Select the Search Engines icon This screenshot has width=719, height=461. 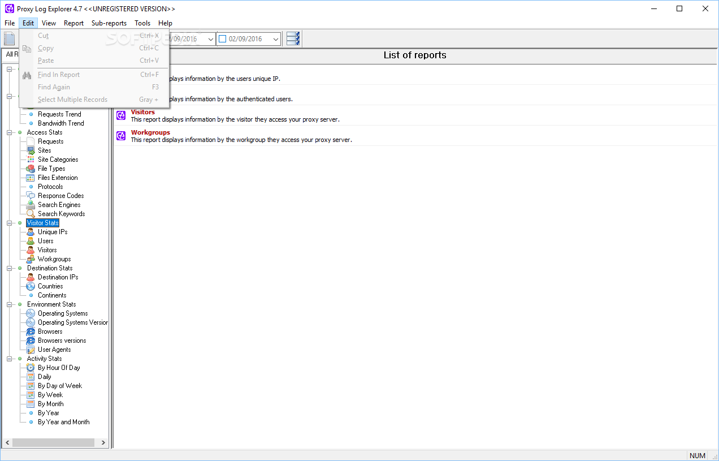click(31, 205)
